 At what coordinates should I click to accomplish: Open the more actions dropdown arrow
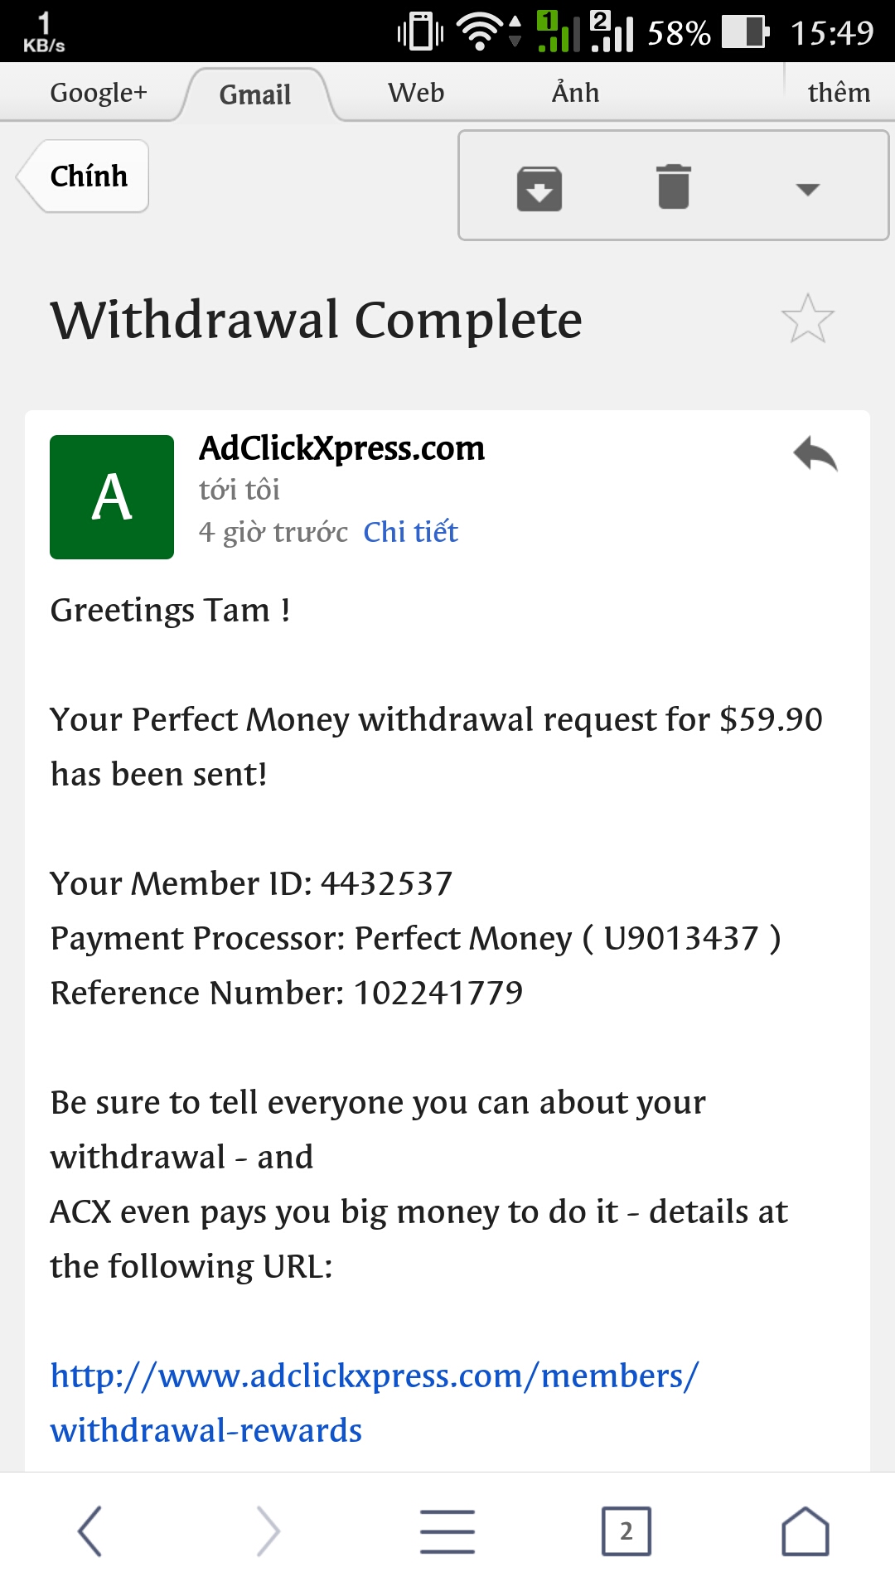click(x=807, y=189)
